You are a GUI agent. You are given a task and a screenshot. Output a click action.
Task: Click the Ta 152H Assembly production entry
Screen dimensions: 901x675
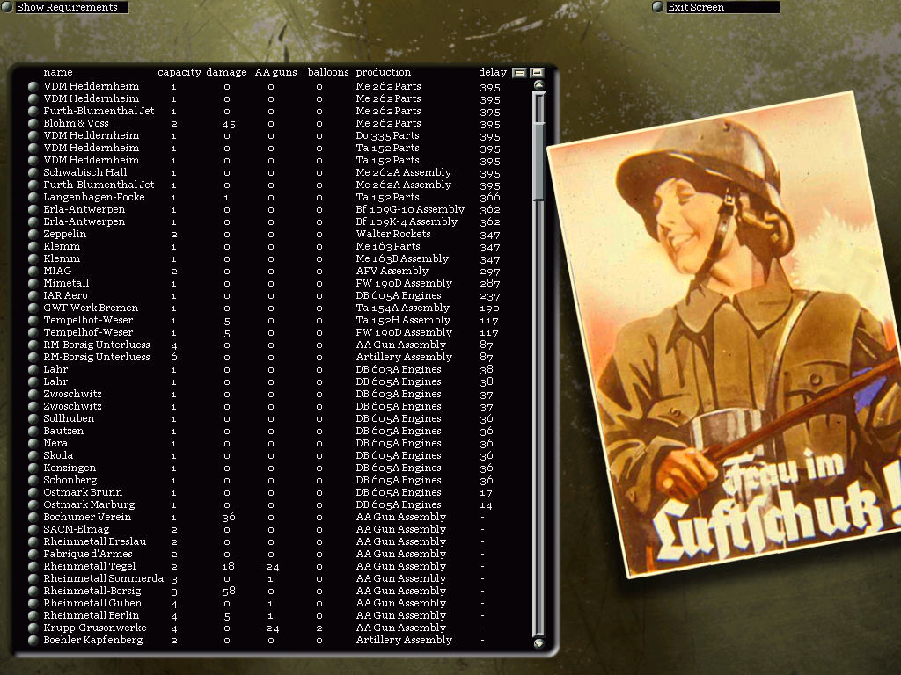pos(403,320)
